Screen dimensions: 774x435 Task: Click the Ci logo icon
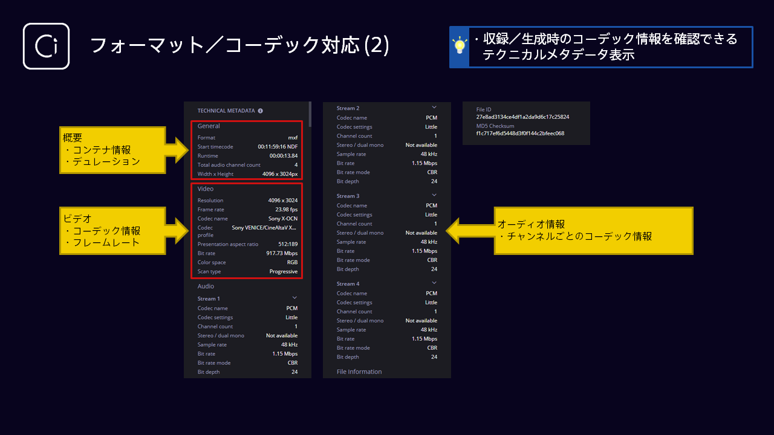[46, 47]
